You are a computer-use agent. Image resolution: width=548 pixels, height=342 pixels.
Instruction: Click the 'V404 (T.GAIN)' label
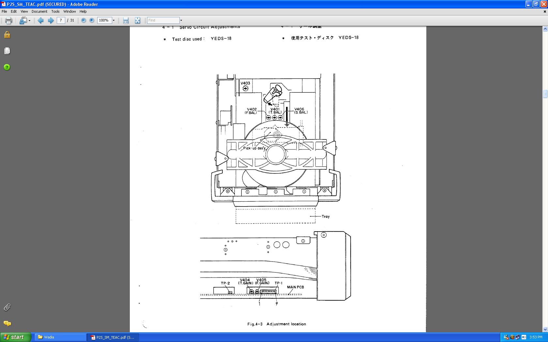(245, 281)
